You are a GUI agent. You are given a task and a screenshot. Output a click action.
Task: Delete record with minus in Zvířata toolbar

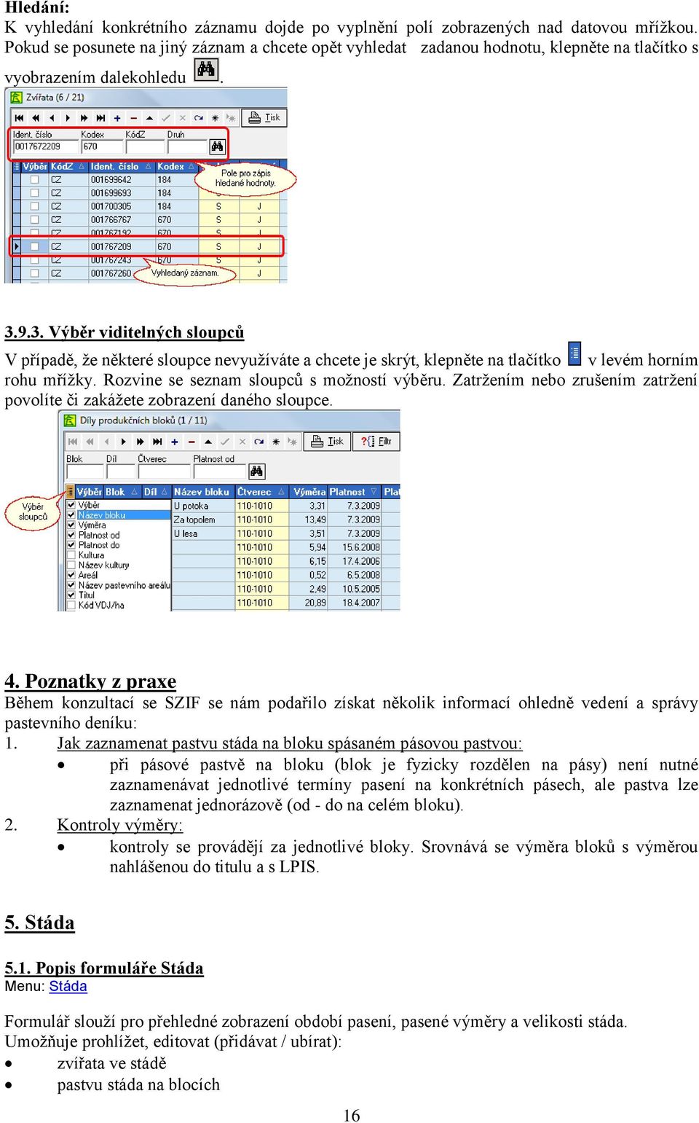click(133, 118)
